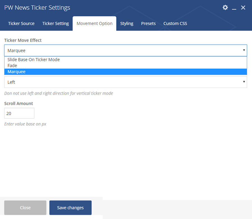Minimize the PW News Ticker panel

click(234, 8)
